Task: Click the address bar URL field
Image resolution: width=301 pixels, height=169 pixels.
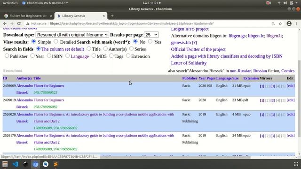Action: click(132, 23)
